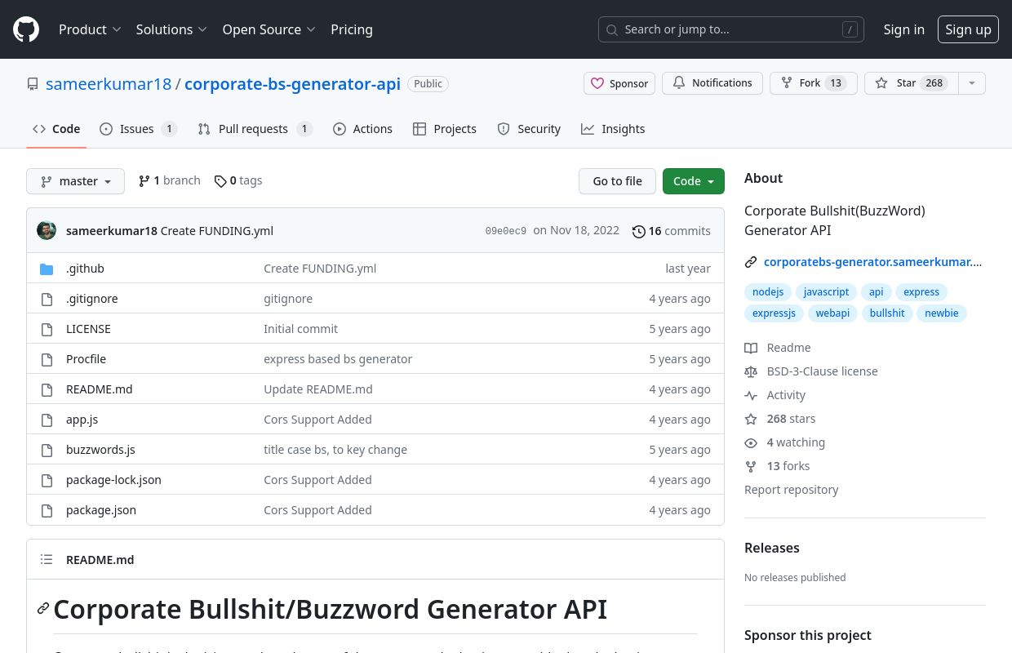
Task: Open commit hash 09e0ec9
Action: coord(506,231)
